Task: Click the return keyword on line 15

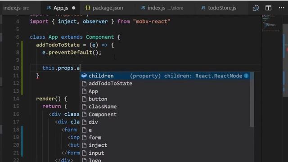Action: [52, 106]
